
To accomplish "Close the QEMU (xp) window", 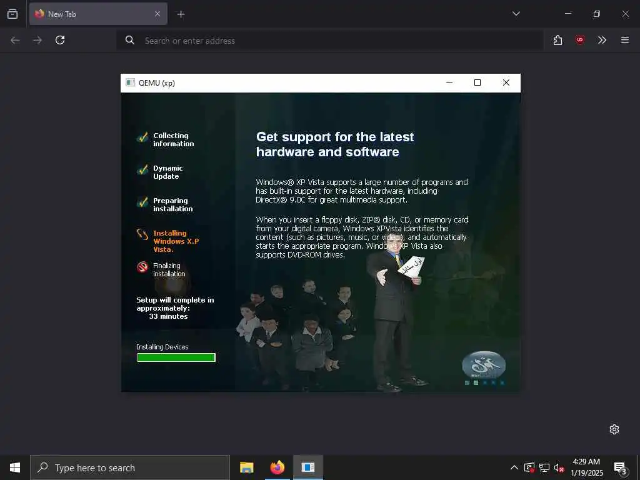I will coord(506,83).
